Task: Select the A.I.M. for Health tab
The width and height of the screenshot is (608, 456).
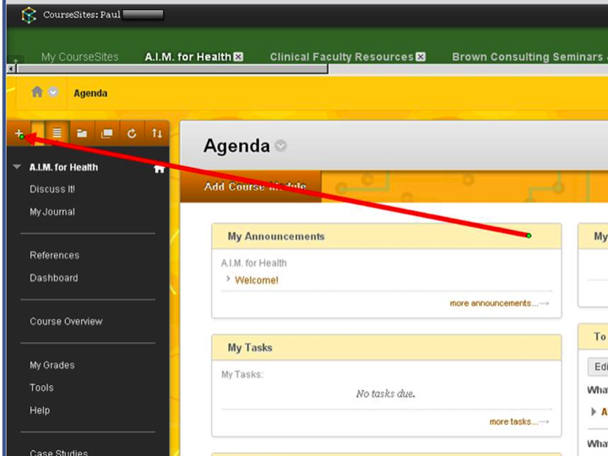Action: 187,57
